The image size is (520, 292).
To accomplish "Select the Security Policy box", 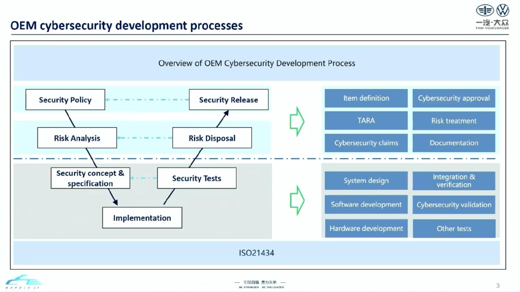I will [65, 100].
